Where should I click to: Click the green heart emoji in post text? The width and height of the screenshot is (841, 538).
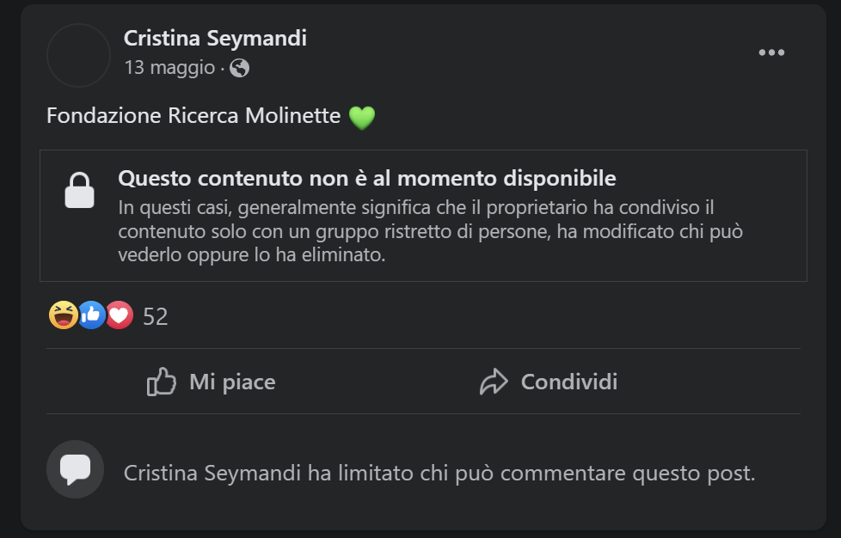pyautogui.click(x=362, y=117)
